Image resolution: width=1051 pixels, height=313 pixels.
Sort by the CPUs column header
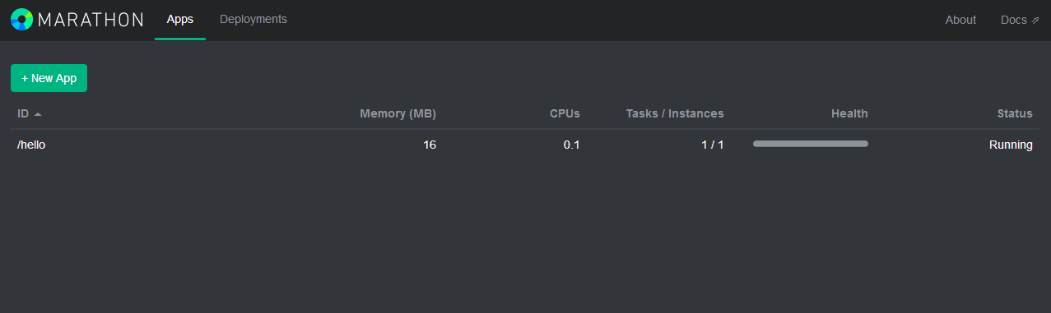tap(565, 113)
